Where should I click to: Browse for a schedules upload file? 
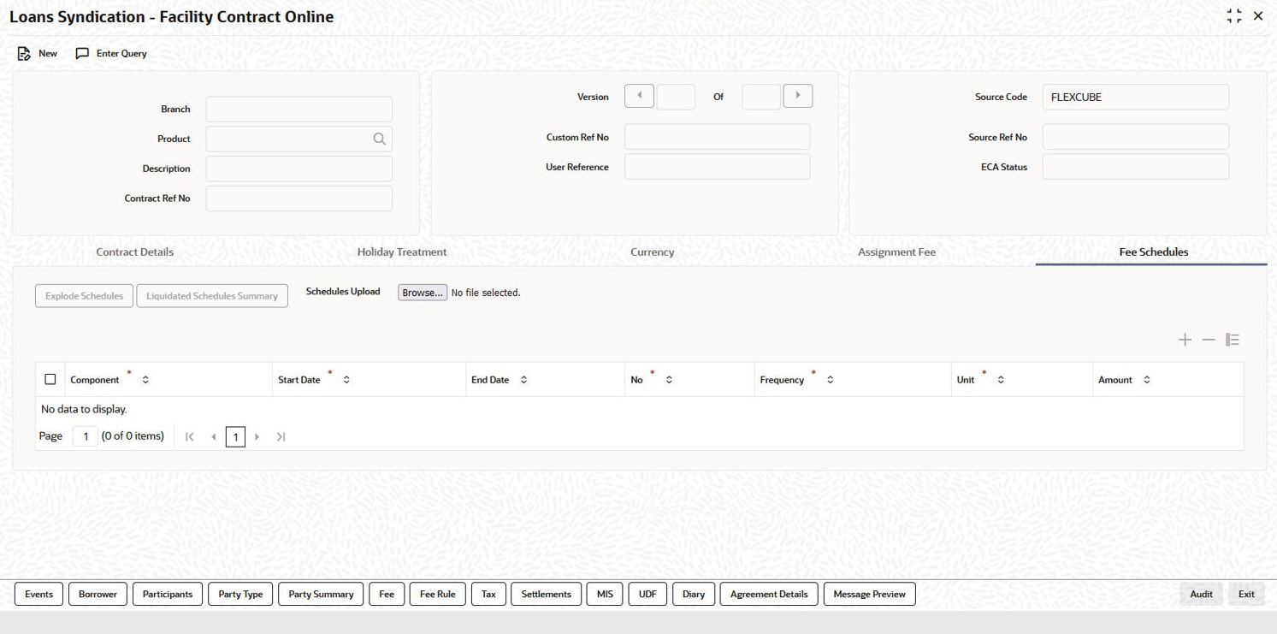(x=423, y=293)
